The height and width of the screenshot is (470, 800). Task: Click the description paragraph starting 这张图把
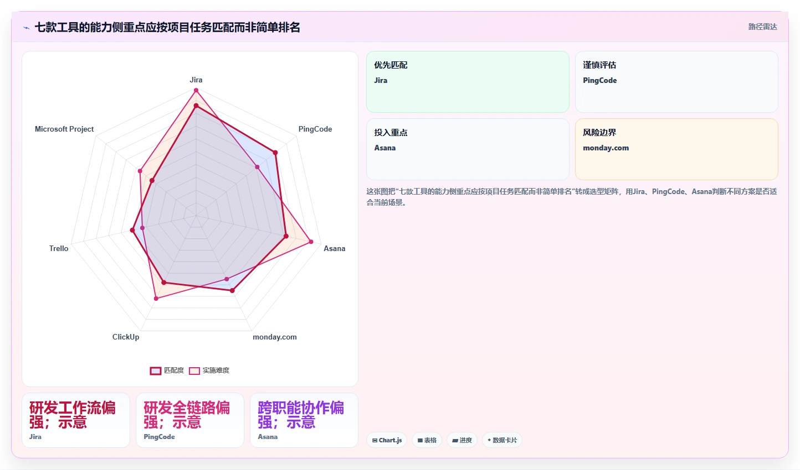[572, 197]
